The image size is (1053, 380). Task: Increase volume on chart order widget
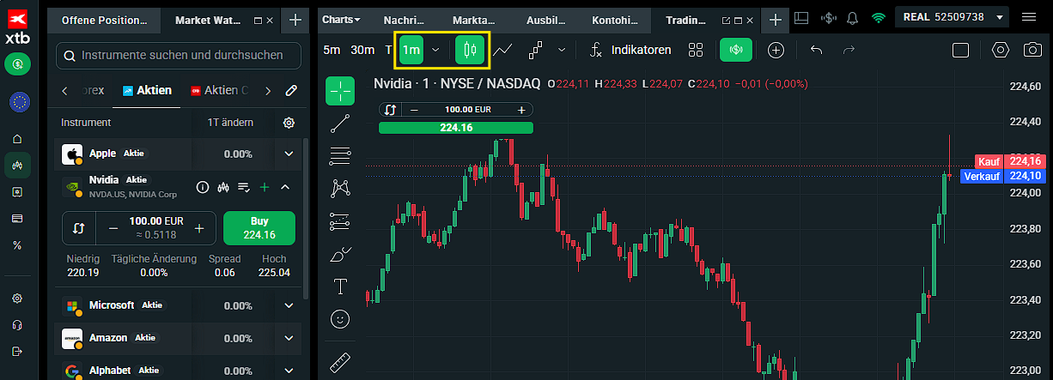pyautogui.click(x=520, y=109)
